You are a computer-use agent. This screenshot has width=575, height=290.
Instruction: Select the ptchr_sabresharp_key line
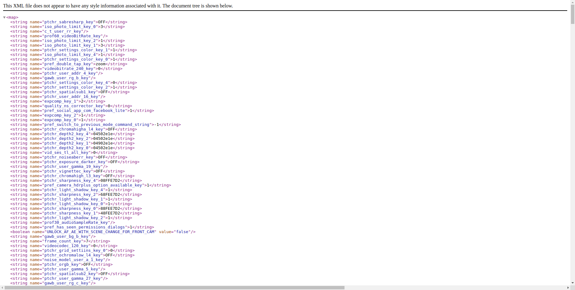pos(69,22)
